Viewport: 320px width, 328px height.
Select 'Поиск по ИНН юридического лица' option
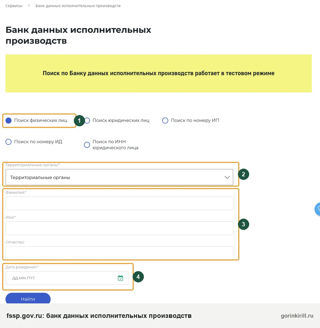coord(87,145)
